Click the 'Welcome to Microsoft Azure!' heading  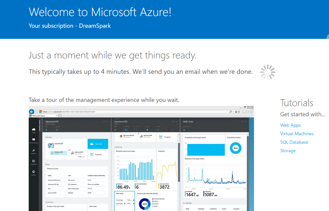[x=100, y=12]
